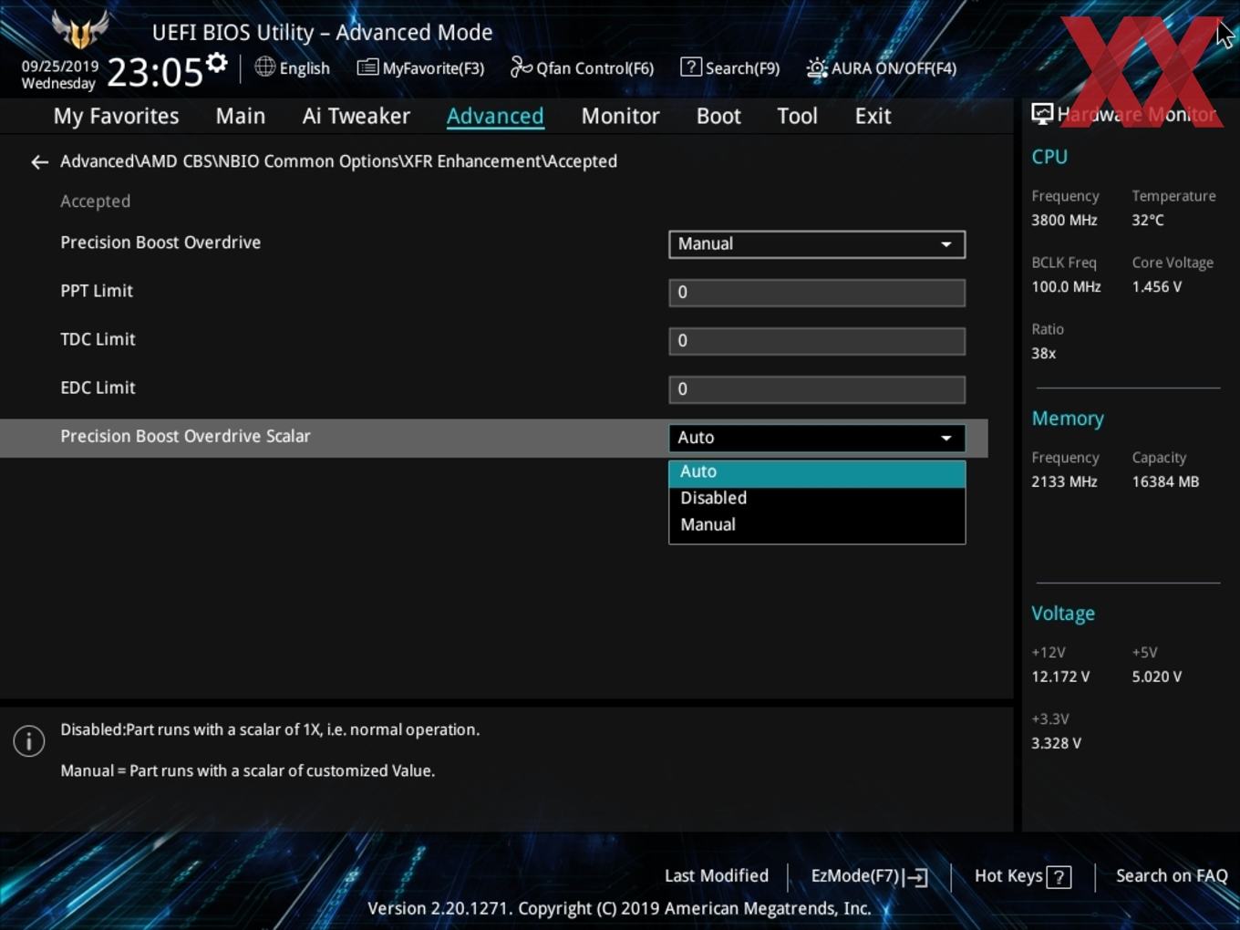Select the Advanced tab

point(495,117)
